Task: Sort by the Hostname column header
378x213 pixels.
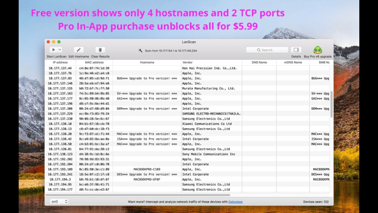Action: click(147, 62)
